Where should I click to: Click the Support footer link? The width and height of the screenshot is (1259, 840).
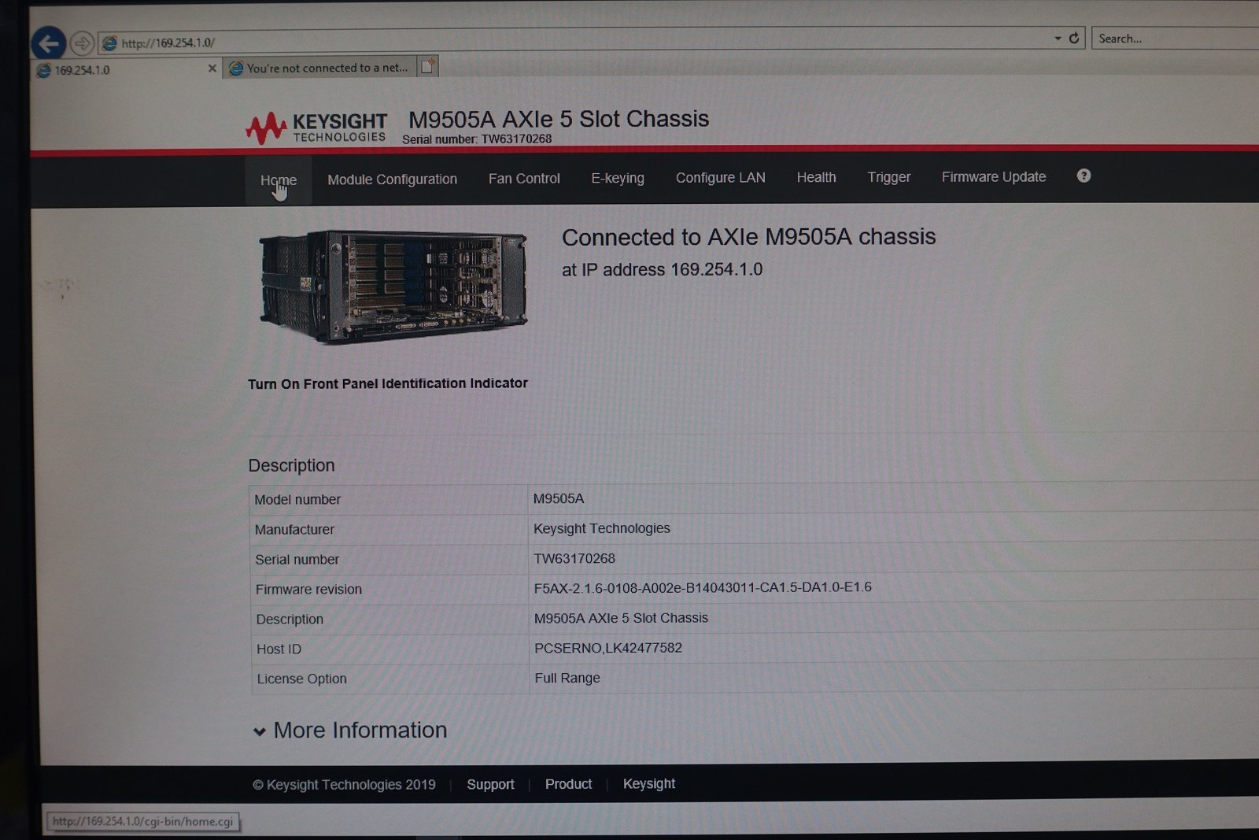pyautogui.click(x=490, y=784)
